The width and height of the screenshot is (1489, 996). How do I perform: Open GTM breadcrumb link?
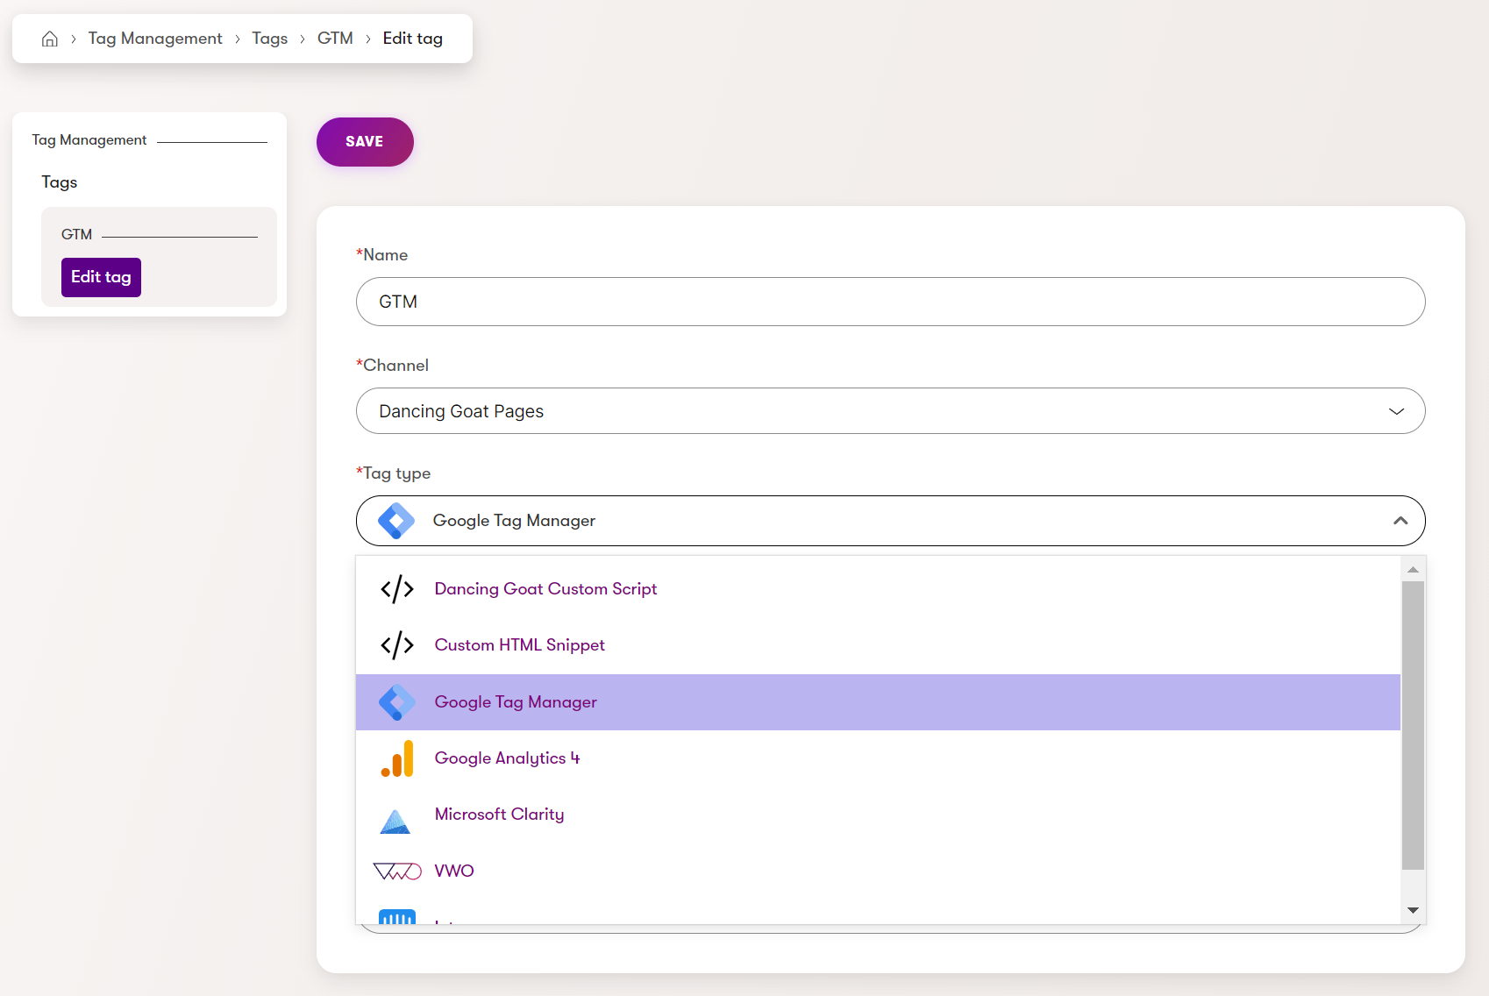pos(335,39)
